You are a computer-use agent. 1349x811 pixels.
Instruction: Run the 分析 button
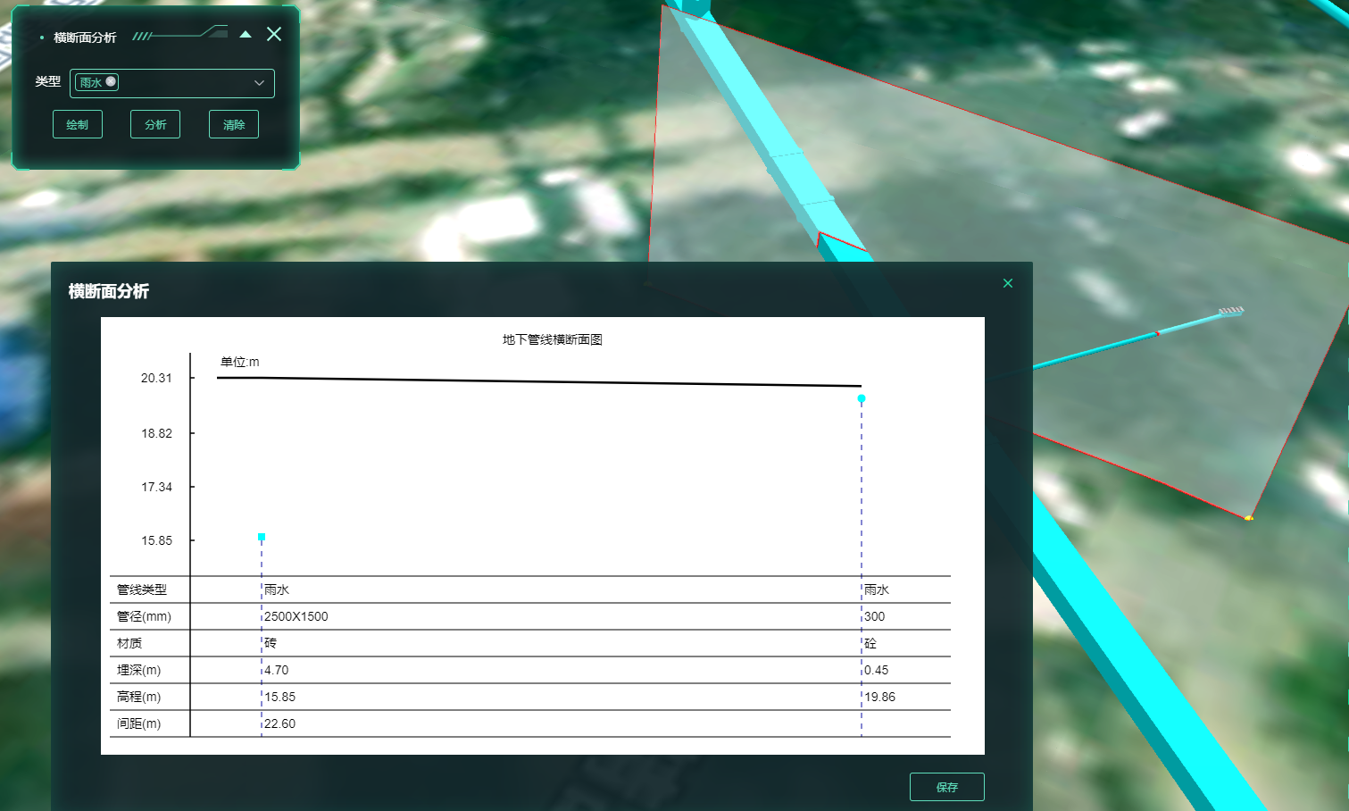[155, 125]
